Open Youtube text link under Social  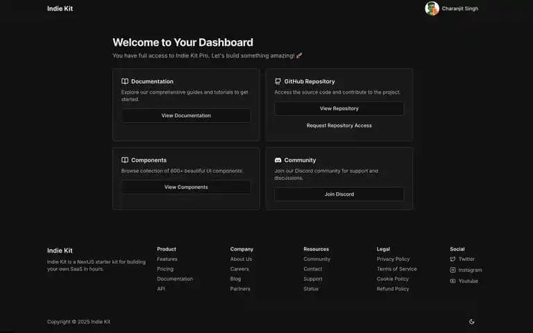click(x=468, y=281)
